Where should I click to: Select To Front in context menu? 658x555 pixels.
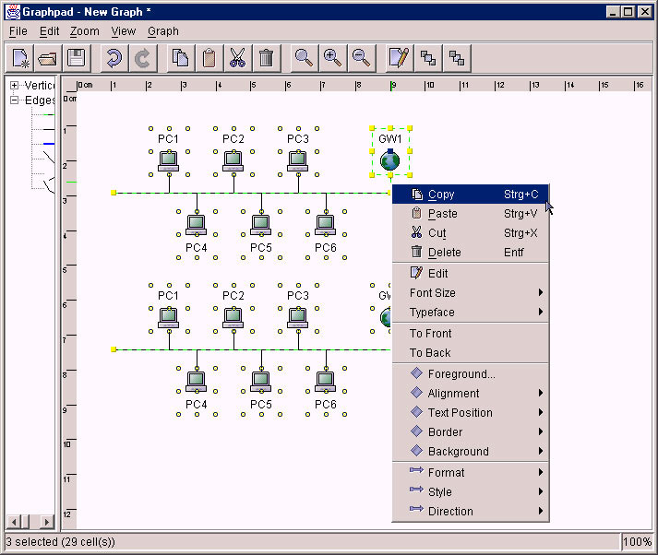[x=430, y=334]
